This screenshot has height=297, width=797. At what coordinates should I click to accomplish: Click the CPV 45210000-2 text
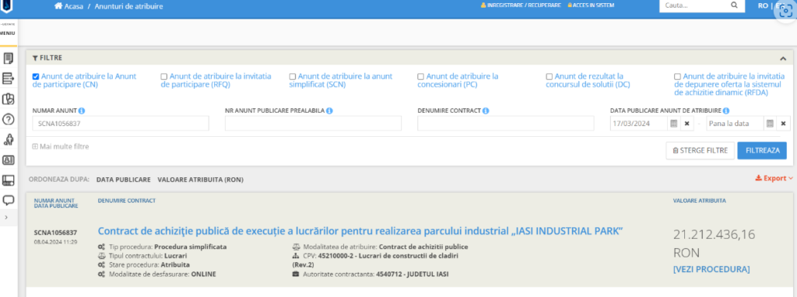[x=375, y=260]
